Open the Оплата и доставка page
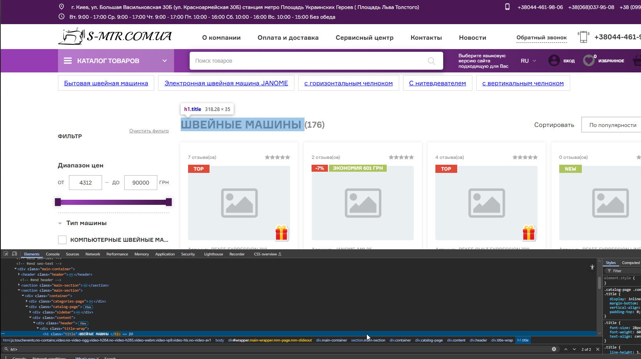Image resolution: width=641 pixels, height=359 pixels. (x=288, y=38)
